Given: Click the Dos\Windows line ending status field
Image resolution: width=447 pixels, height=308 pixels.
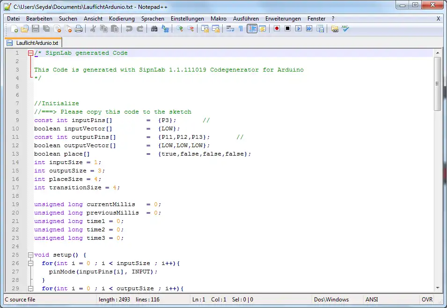Looking at the screenshot, I should (x=331, y=300).
